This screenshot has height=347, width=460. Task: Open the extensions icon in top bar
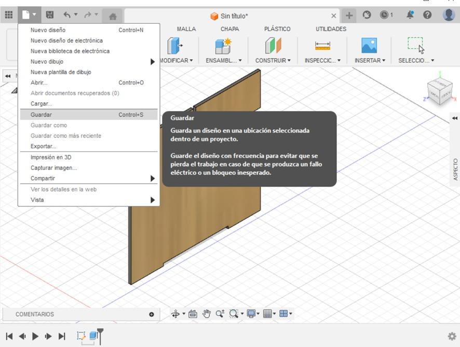367,15
